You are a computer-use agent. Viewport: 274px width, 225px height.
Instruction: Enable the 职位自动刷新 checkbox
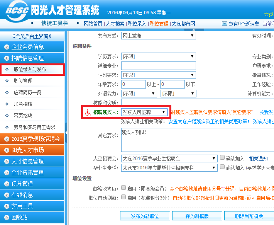click(123, 197)
